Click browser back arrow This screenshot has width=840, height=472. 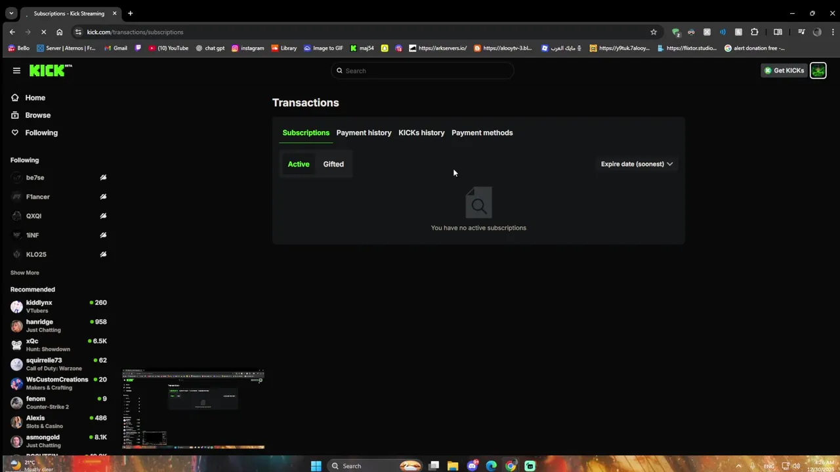12,31
